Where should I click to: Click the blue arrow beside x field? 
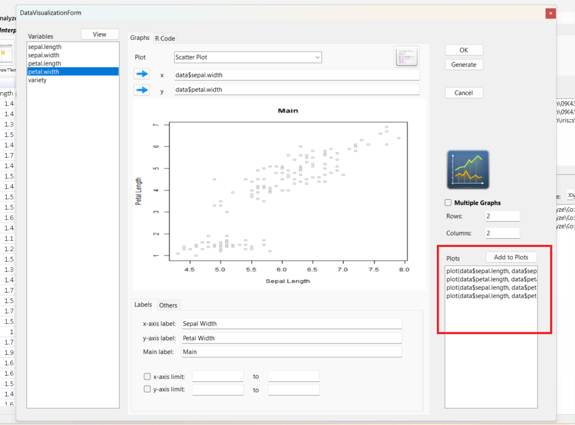(x=142, y=74)
